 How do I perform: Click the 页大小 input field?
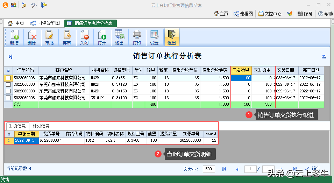pos(209,169)
